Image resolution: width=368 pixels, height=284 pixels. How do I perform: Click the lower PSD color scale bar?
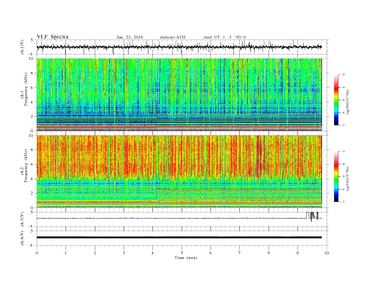(x=336, y=177)
